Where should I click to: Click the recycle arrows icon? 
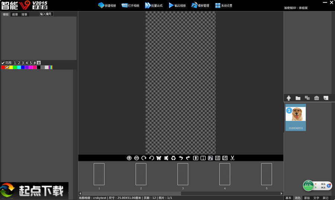tap(173, 158)
